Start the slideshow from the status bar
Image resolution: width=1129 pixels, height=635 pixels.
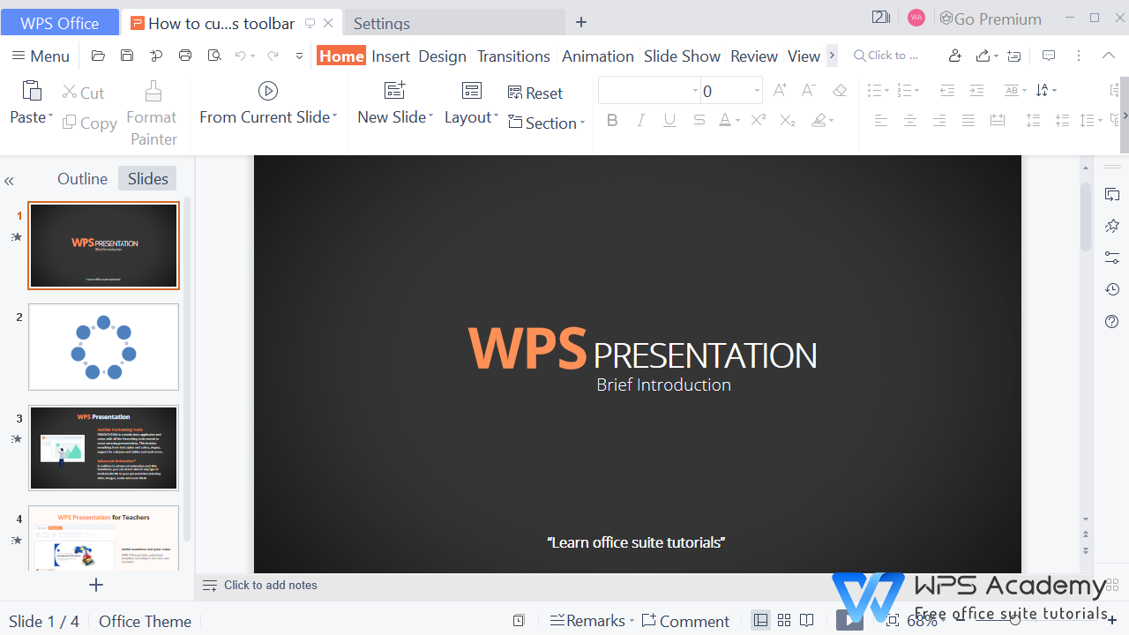(849, 620)
